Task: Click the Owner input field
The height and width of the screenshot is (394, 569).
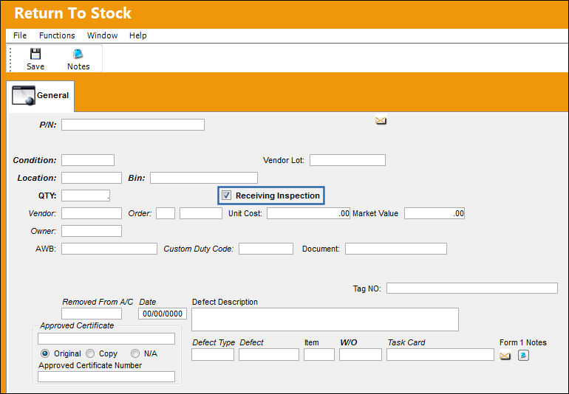Action: coord(92,231)
